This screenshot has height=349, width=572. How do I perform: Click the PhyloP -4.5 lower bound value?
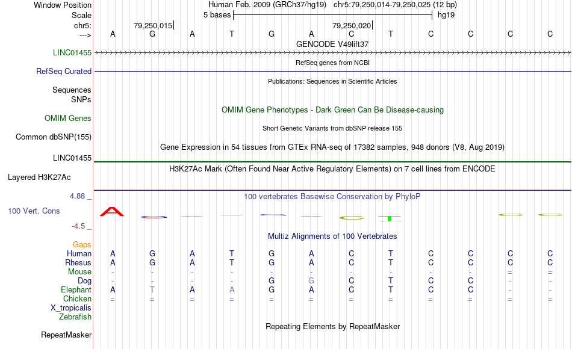tap(78, 226)
